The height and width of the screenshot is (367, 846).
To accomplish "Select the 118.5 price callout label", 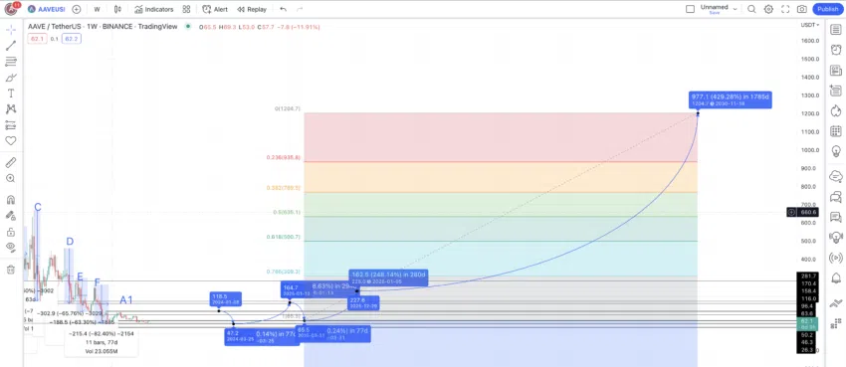I will point(226,299).
